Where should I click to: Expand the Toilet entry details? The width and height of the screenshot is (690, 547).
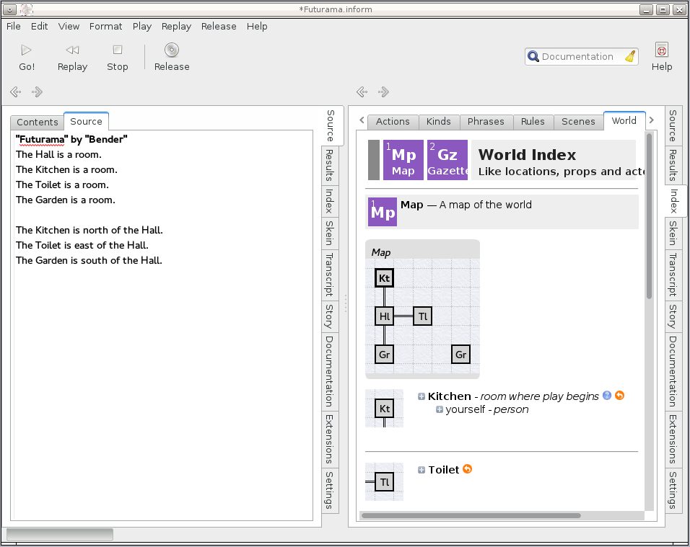(x=421, y=470)
